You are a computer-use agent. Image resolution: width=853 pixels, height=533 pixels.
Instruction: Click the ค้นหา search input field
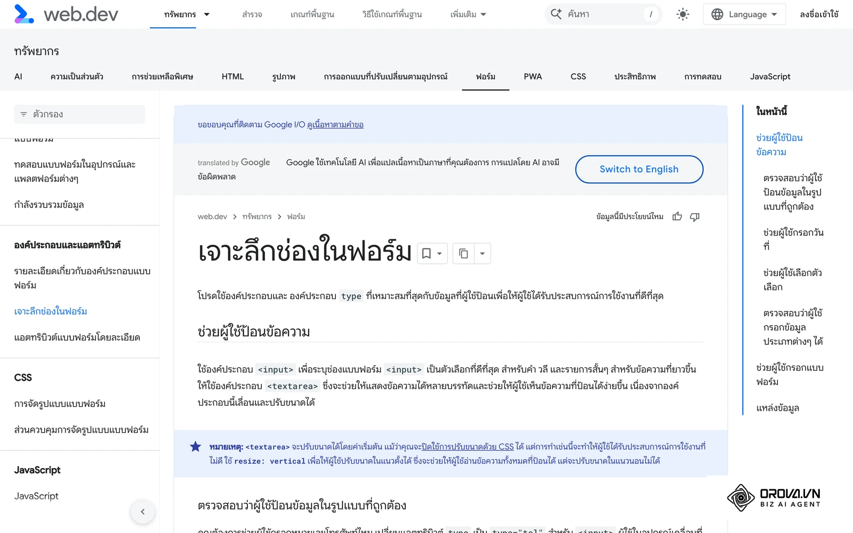click(603, 14)
